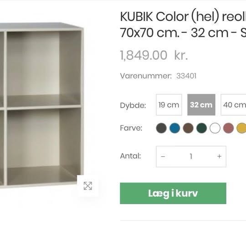Select the 32 cm depth option

pyautogui.click(x=201, y=105)
